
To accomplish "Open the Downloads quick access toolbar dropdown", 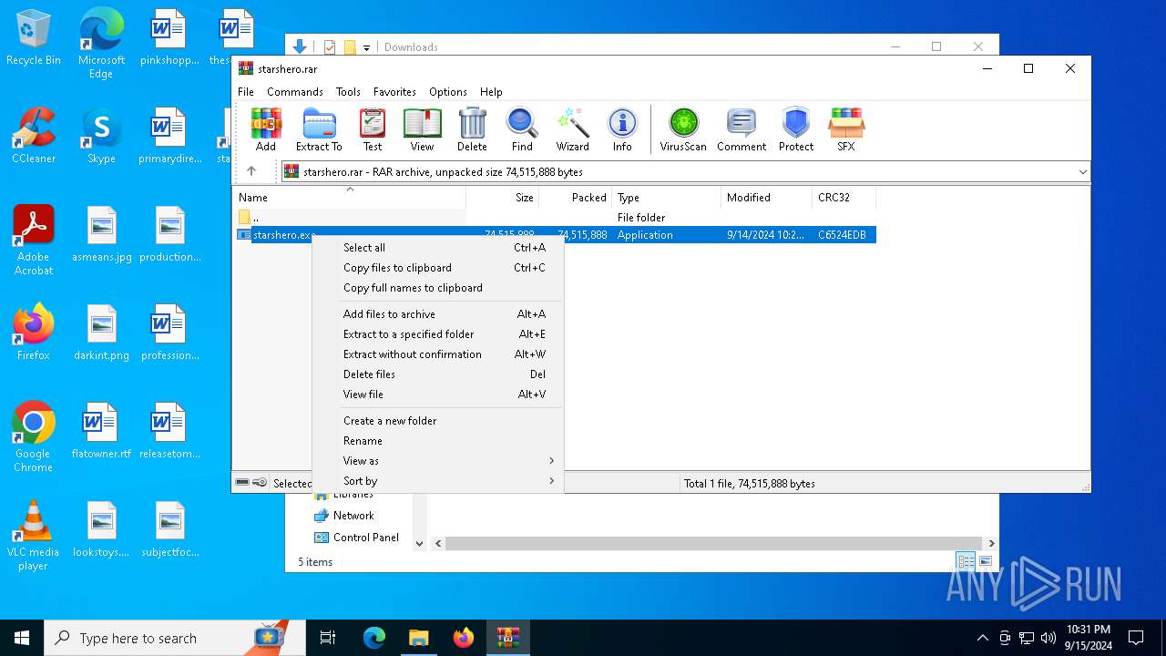I will click(x=366, y=47).
